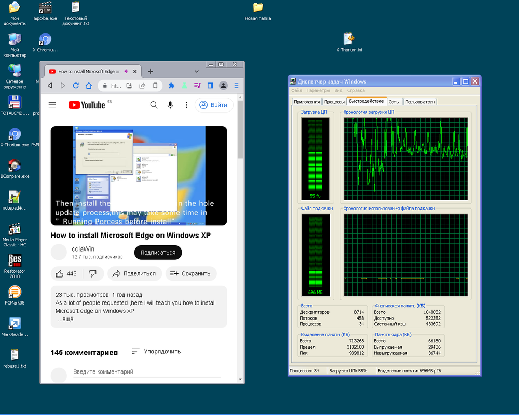
Task: Like the video with thumbs up
Action: pos(66,274)
